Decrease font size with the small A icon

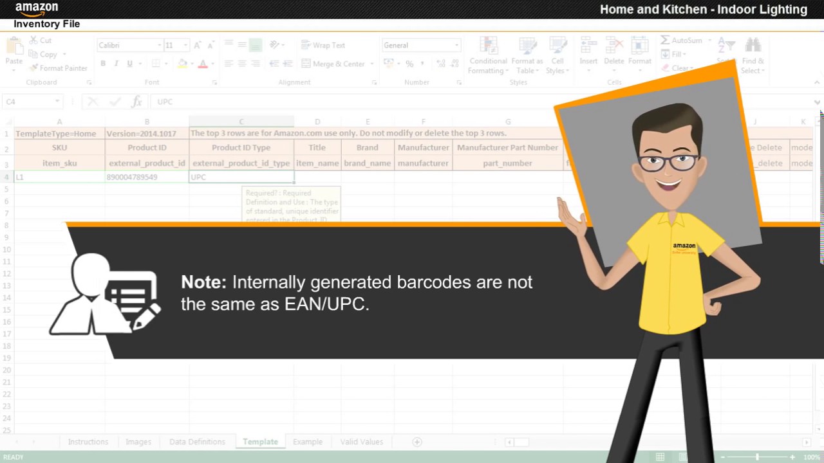pos(211,45)
